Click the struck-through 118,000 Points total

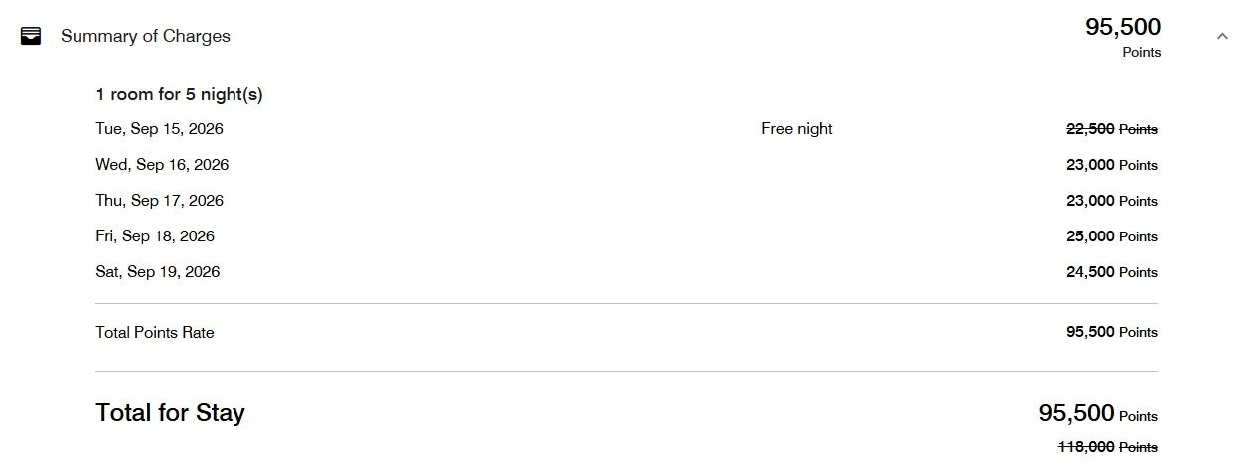(1108, 447)
